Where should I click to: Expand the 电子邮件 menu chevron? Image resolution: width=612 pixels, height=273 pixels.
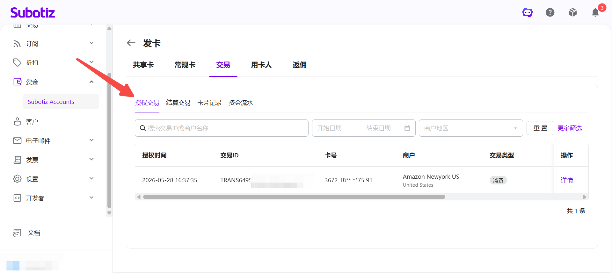pyautogui.click(x=91, y=140)
